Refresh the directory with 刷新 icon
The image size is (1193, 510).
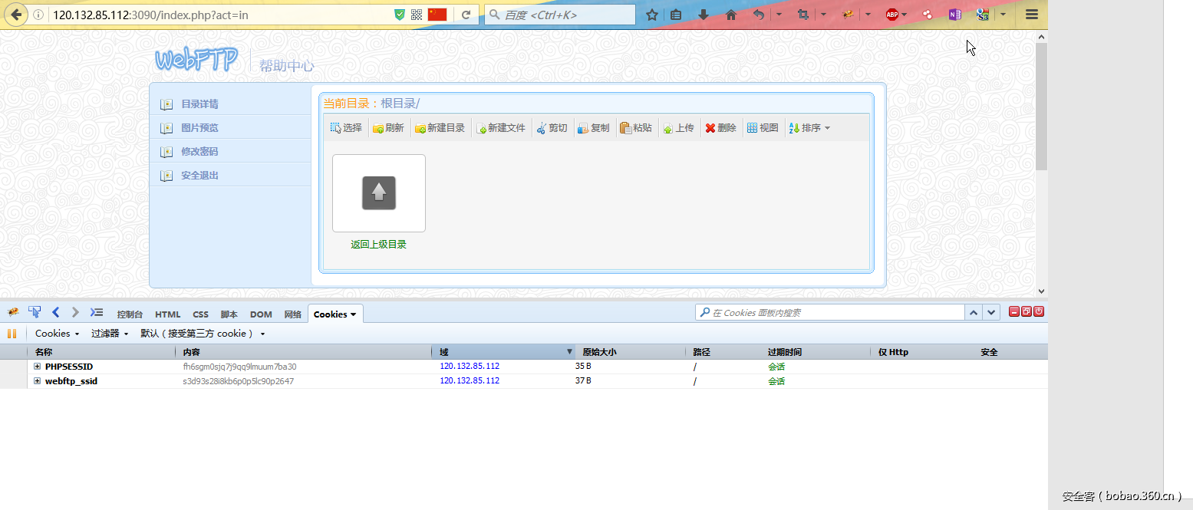pyautogui.click(x=388, y=127)
